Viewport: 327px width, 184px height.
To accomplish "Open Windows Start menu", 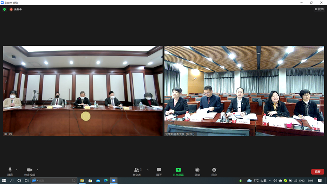I will (x=4, y=180).
